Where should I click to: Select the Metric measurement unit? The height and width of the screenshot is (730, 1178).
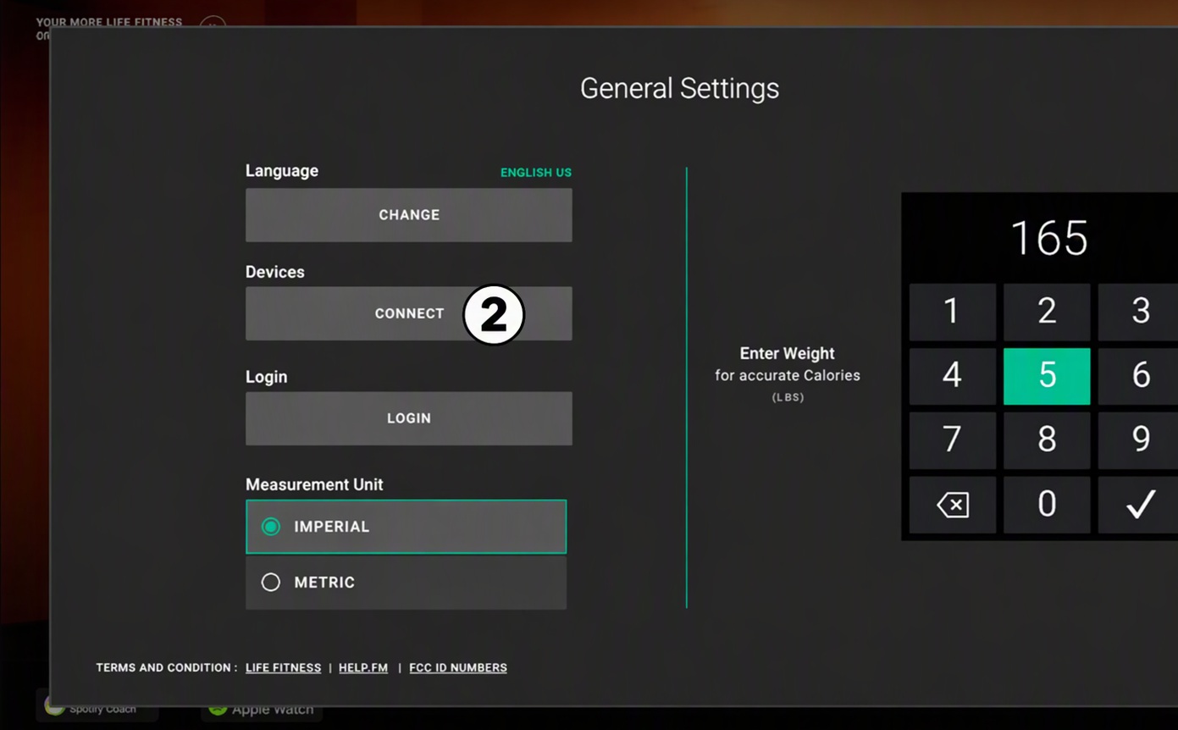406,583
